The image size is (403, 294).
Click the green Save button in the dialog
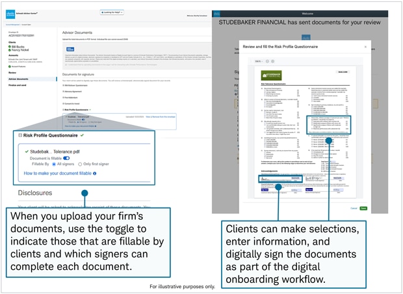(x=363, y=208)
